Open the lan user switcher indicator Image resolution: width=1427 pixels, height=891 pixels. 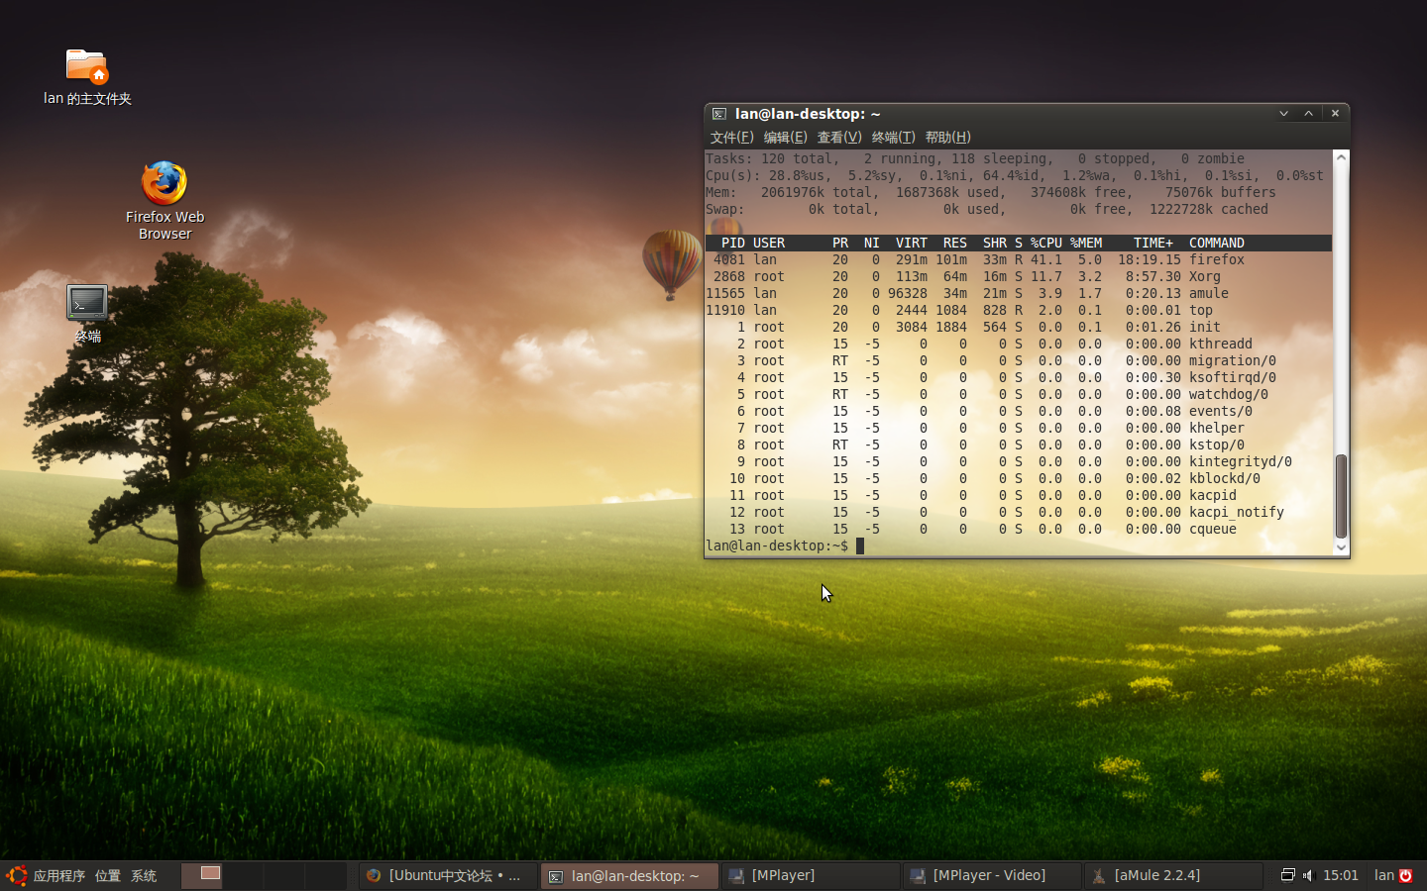point(1383,875)
